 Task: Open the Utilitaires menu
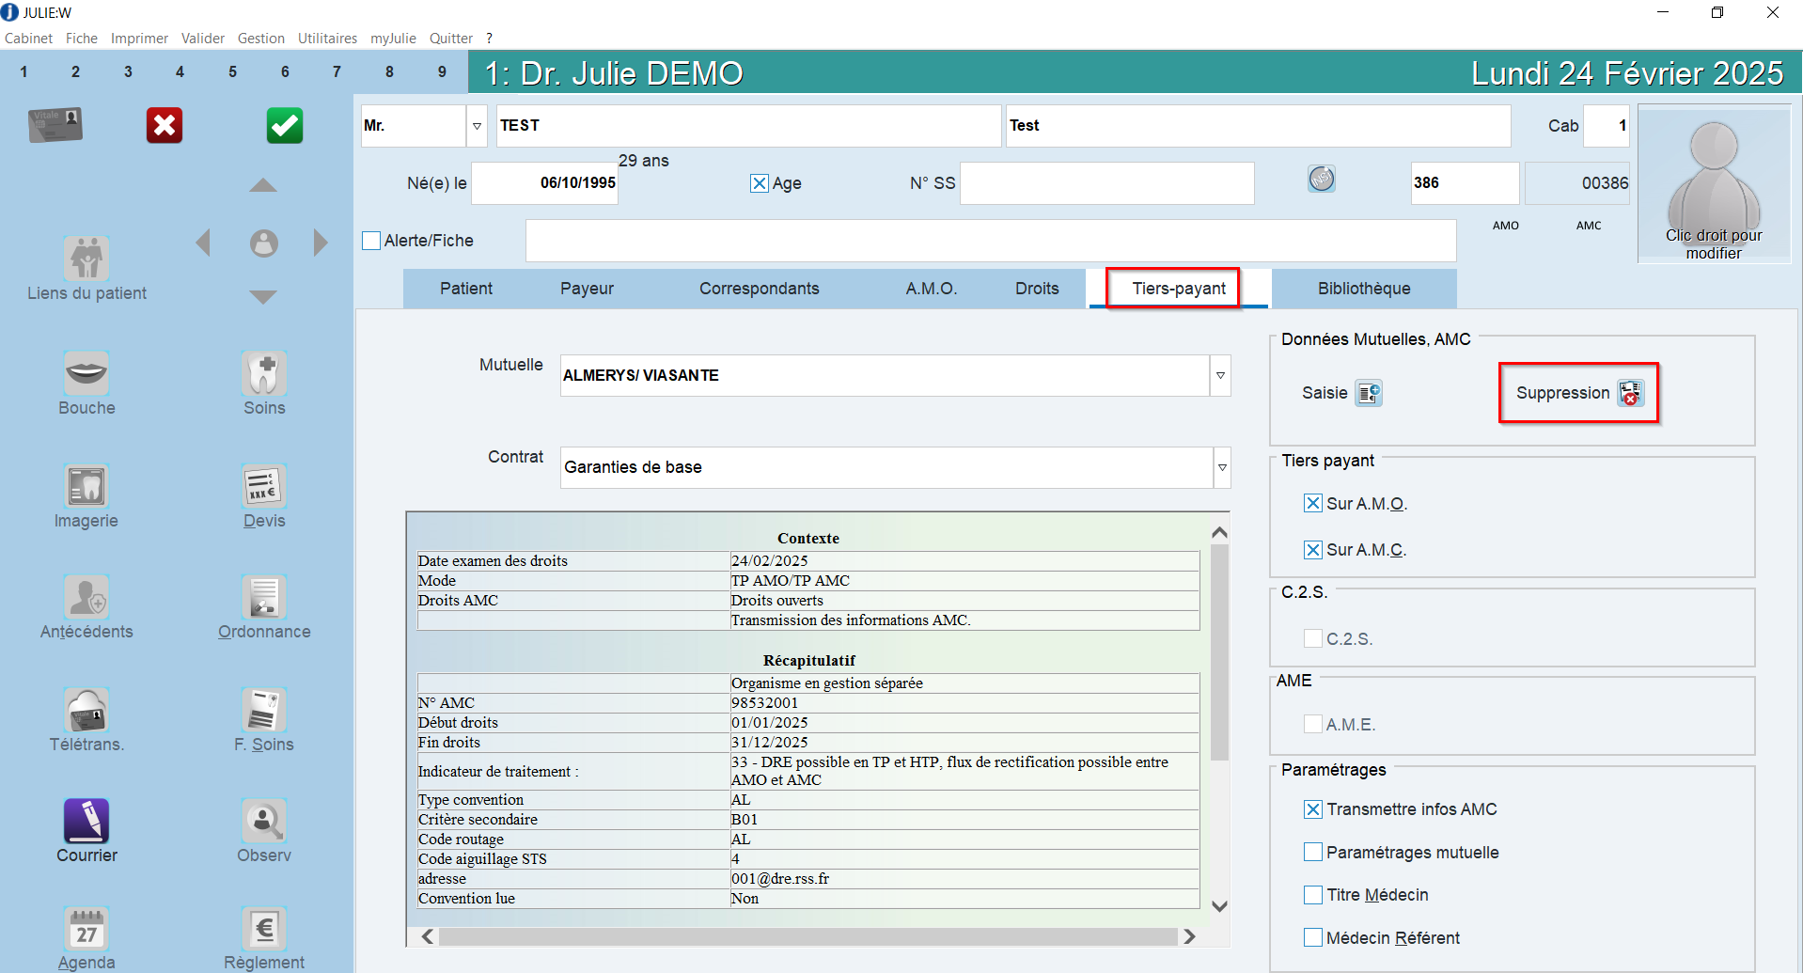(x=327, y=39)
